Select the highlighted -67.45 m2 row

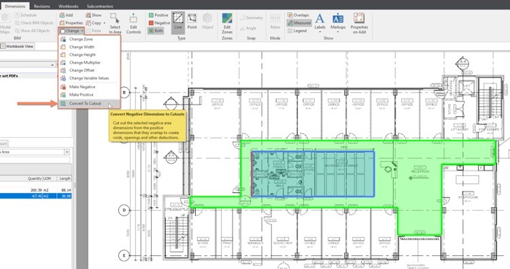[x=36, y=196]
